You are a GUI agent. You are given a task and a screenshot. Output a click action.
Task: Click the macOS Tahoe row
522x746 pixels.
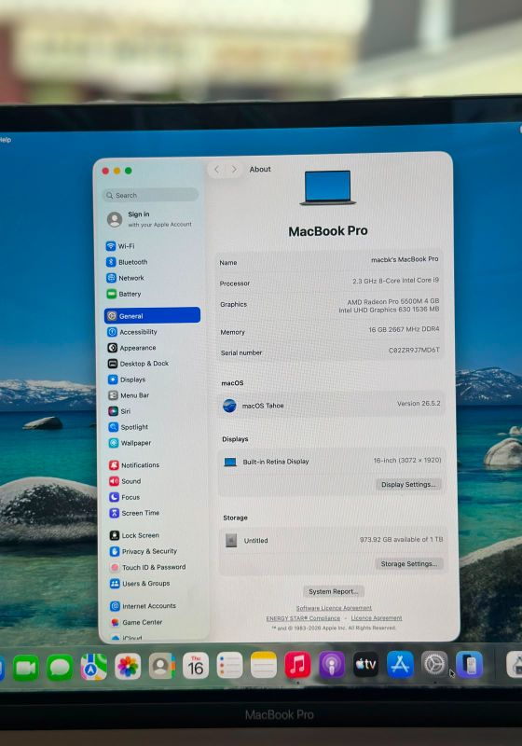[x=331, y=405]
